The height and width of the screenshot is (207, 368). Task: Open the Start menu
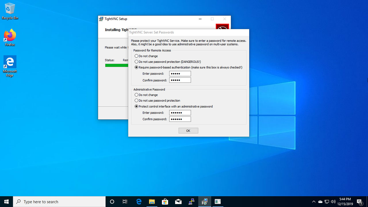[x=6, y=201]
